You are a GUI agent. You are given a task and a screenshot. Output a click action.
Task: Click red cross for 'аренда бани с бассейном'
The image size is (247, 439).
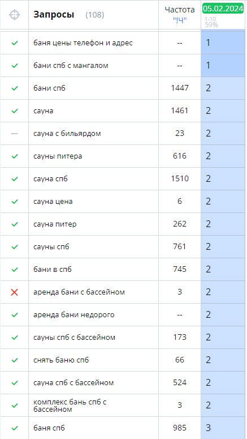click(15, 292)
